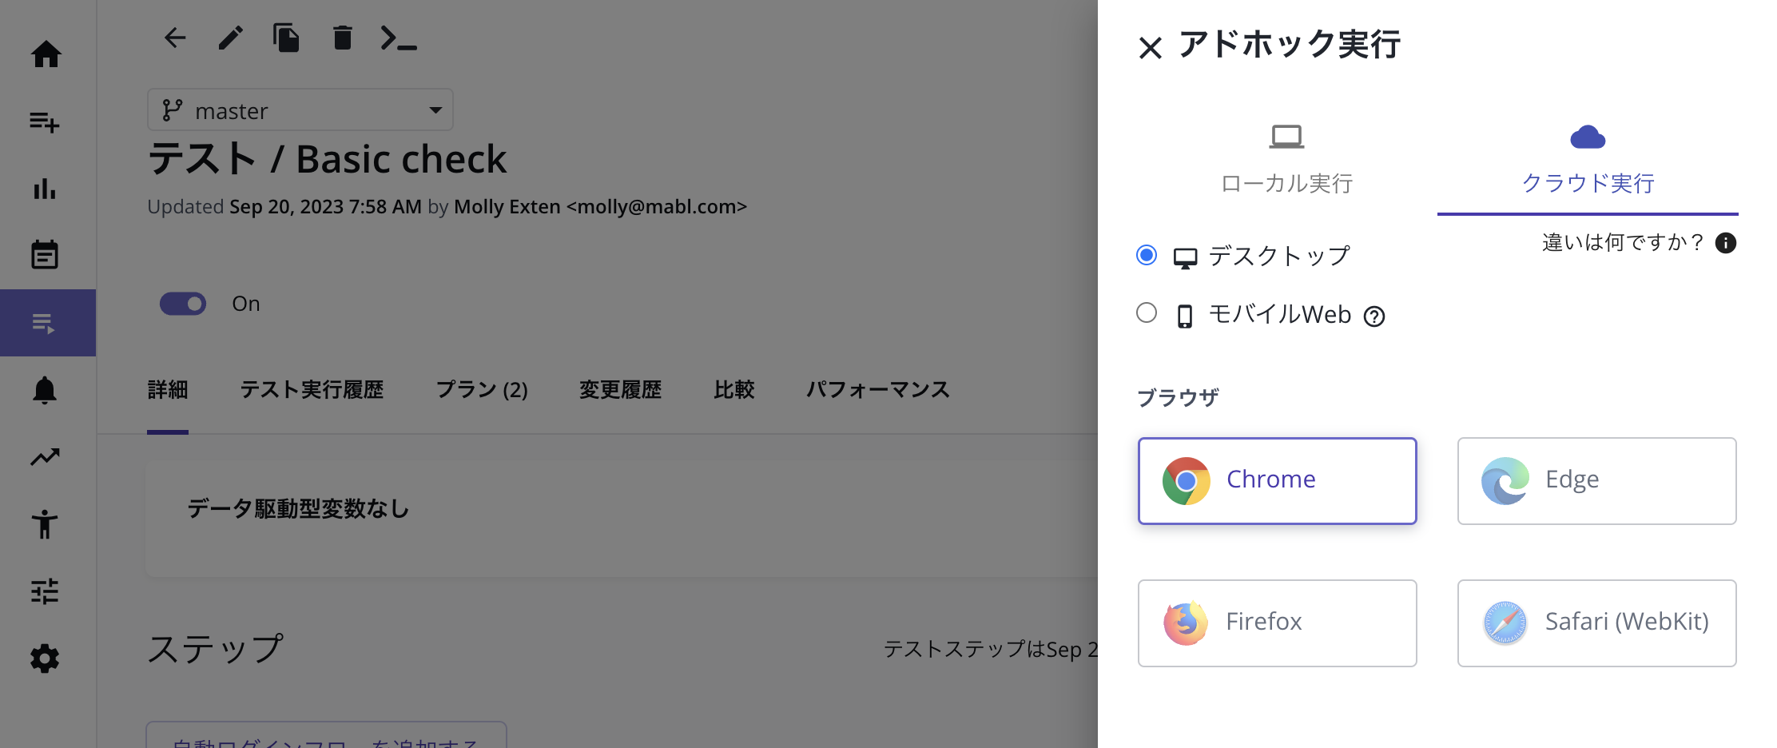The image size is (1777, 748).
Task: Open notifications bell icon in sidebar
Action: 45,390
